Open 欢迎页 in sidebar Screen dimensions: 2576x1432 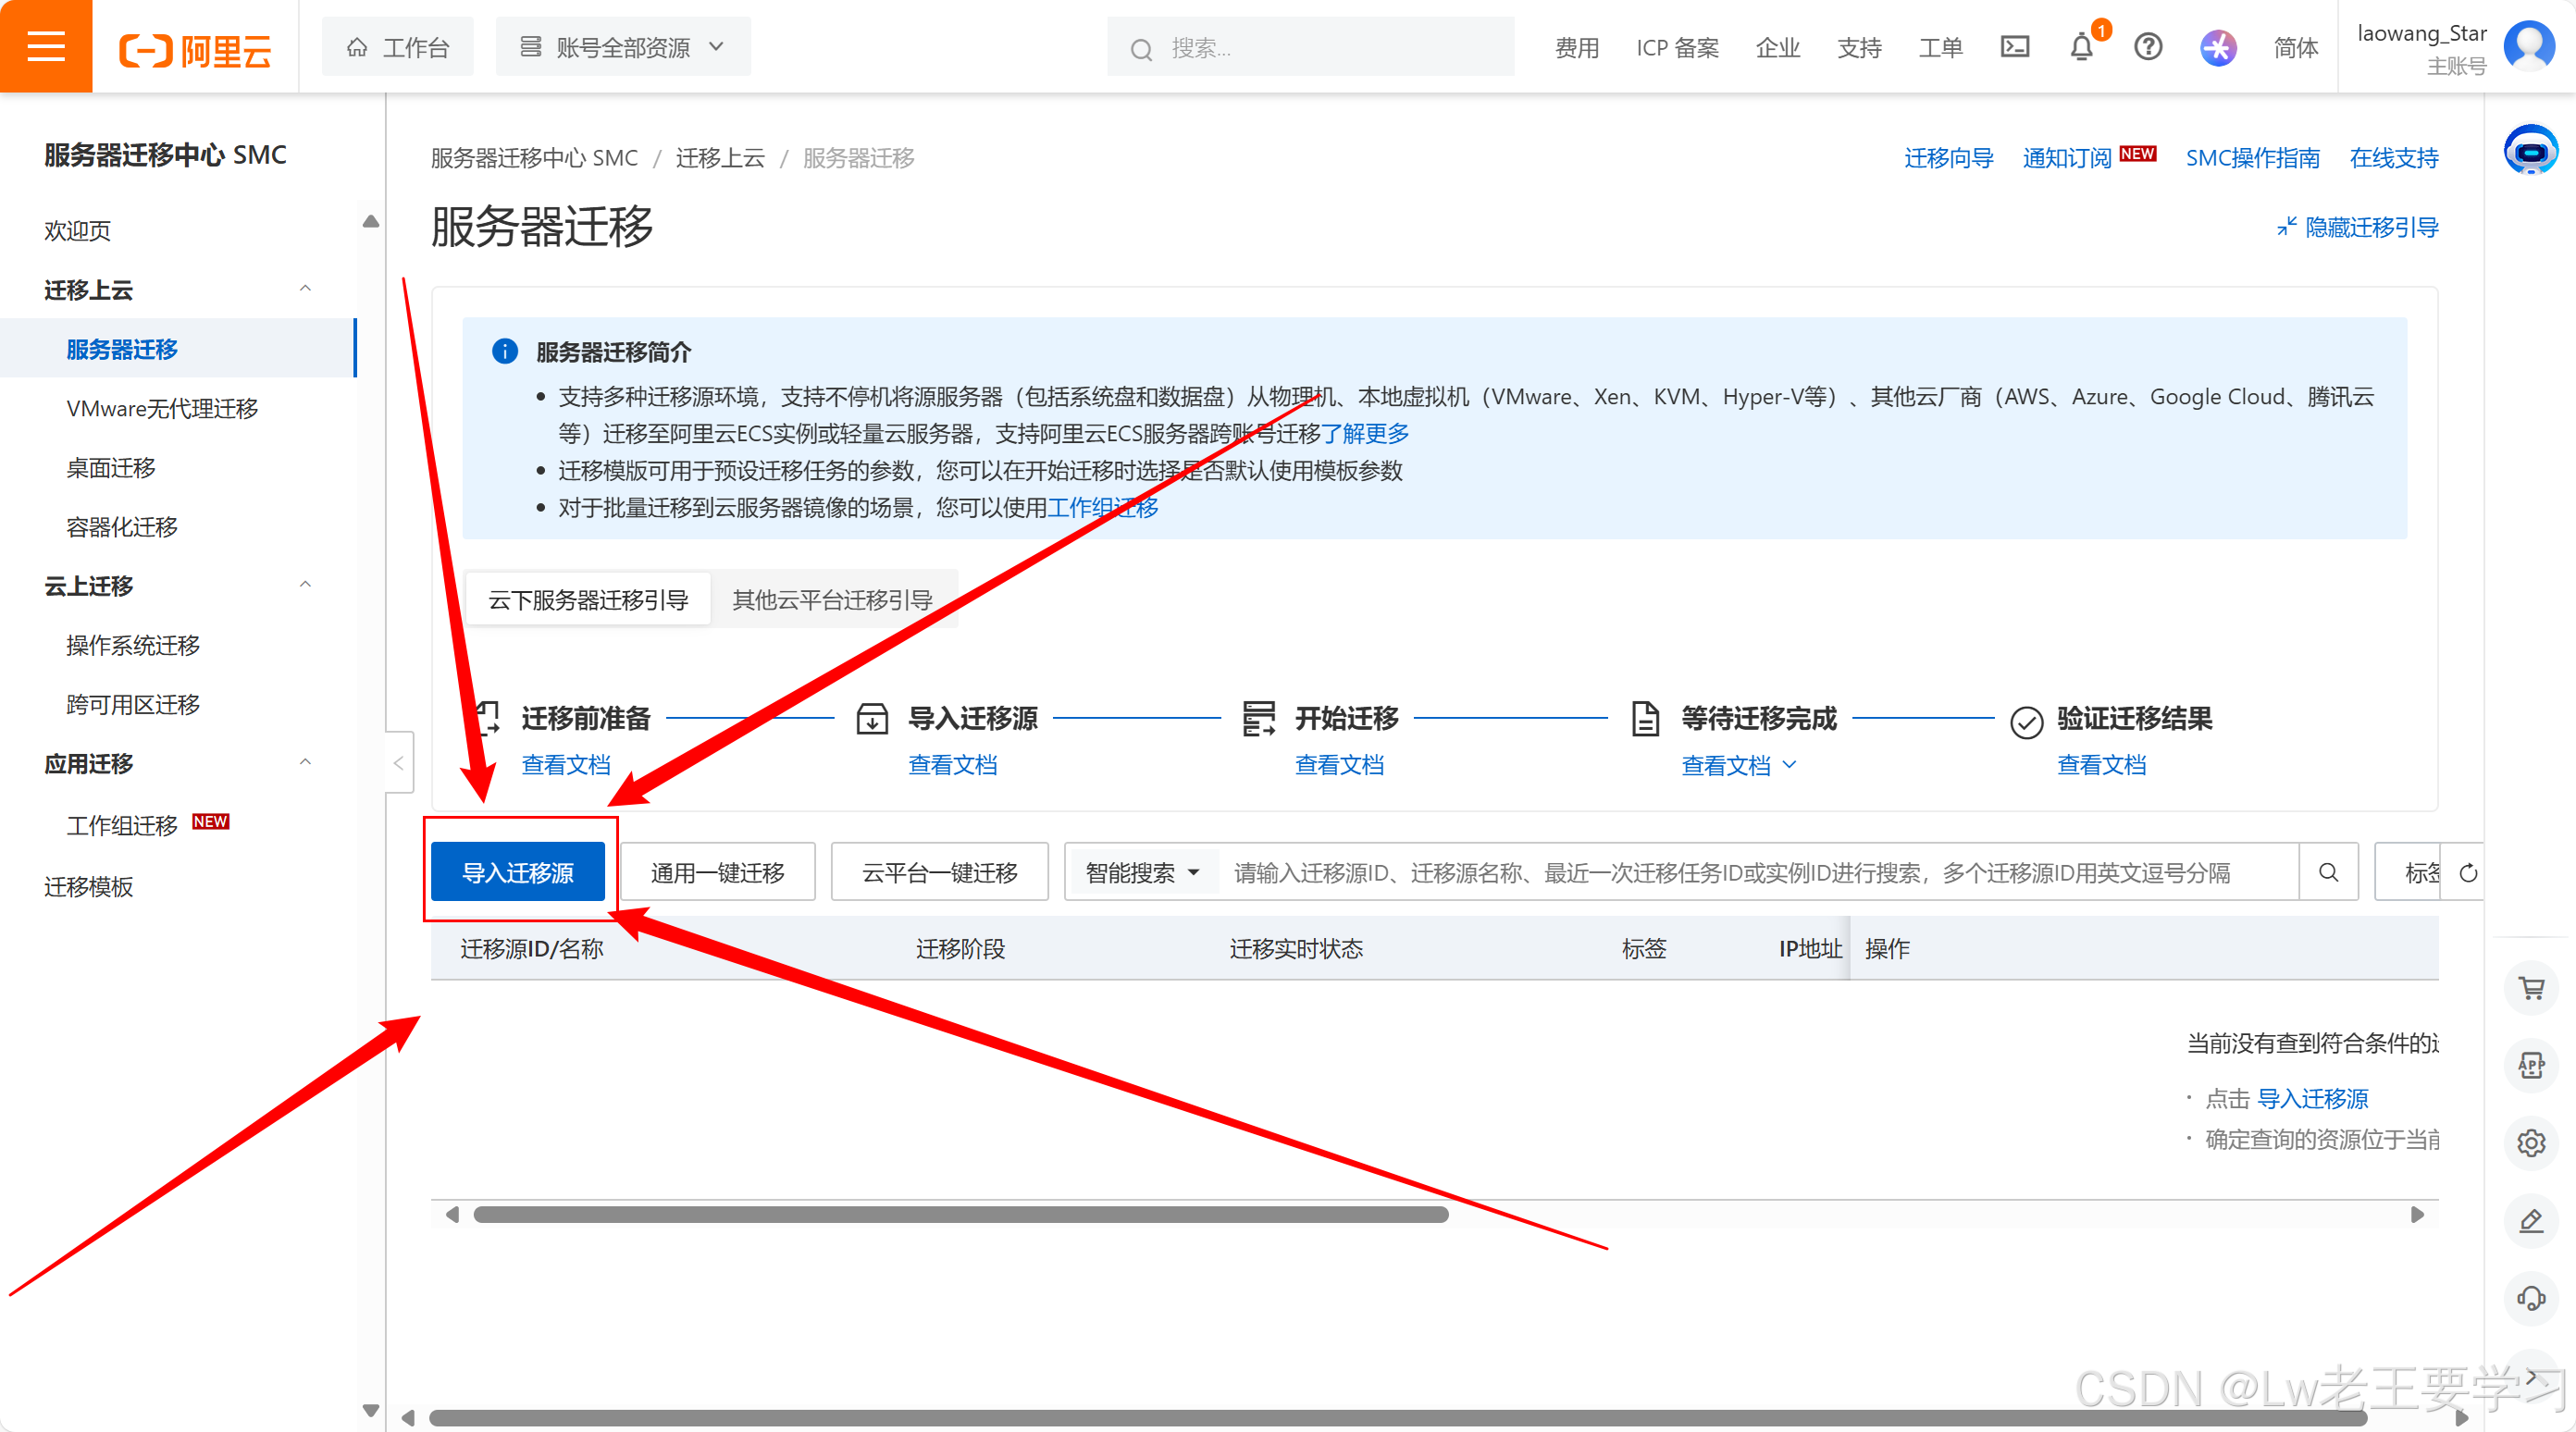(78, 231)
